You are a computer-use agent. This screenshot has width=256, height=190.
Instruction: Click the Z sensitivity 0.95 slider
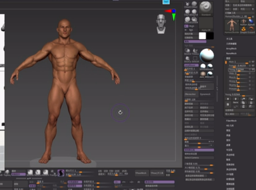199,164
